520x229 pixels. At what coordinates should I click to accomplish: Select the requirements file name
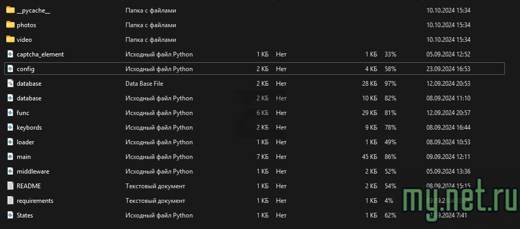click(34, 201)
